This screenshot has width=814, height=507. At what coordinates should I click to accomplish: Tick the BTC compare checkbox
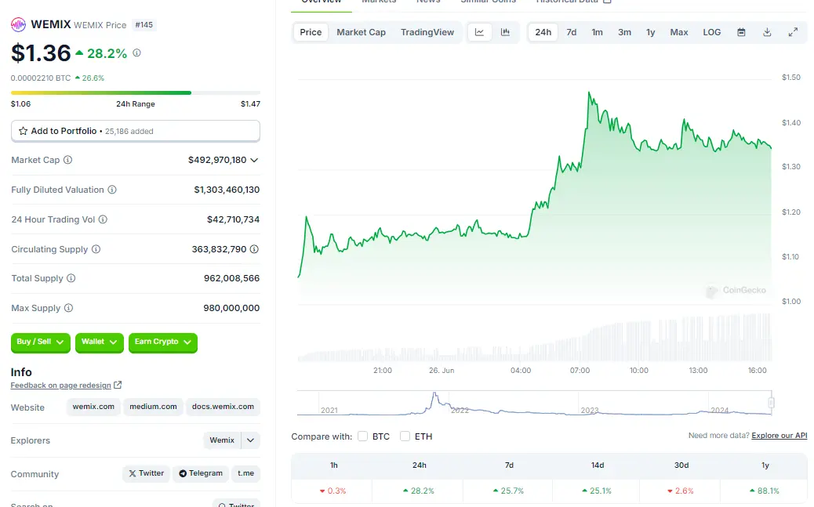pyautogui.click(x=363, y=436)
